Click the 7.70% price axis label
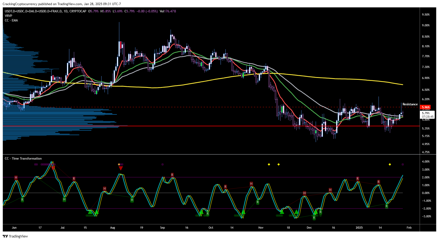 (x=426, y=56)
